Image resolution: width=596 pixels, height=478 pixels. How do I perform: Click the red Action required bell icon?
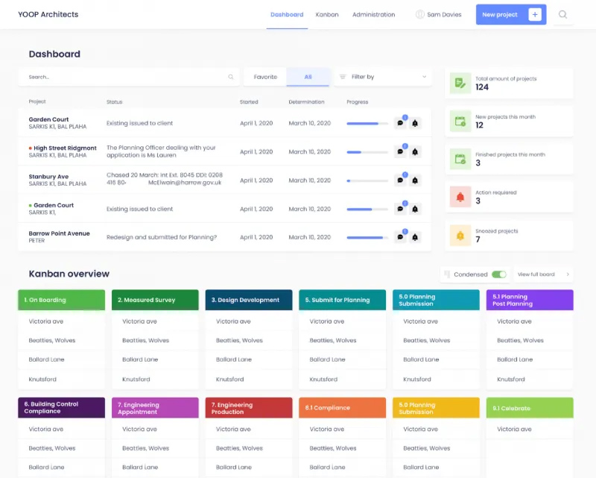(x=460, y=197)
